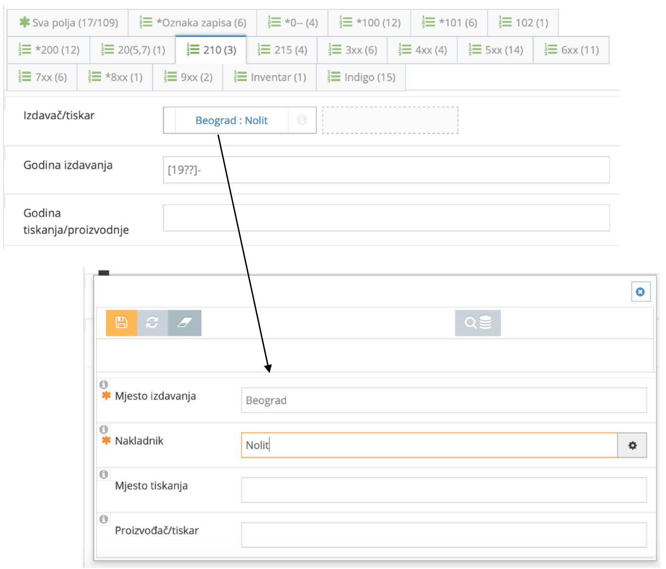Click the refresh arrows icon
Screen dimensions: 666x569
[x=152, y=323]
